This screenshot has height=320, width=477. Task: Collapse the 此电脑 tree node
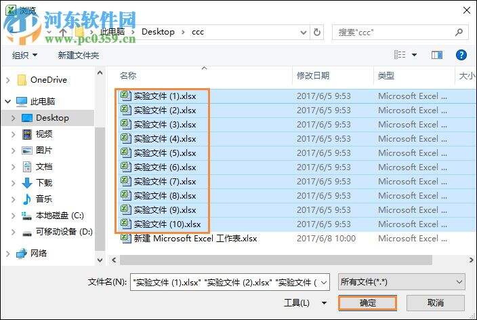[x=8, y=101]
